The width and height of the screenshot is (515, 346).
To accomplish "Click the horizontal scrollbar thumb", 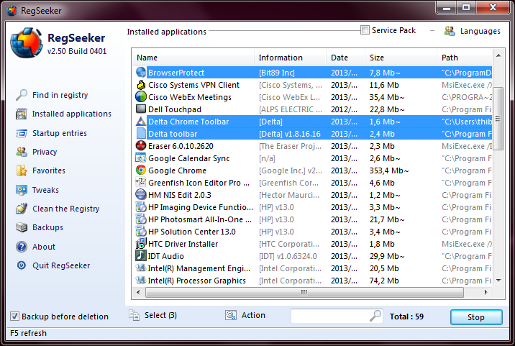I will 304,292.
